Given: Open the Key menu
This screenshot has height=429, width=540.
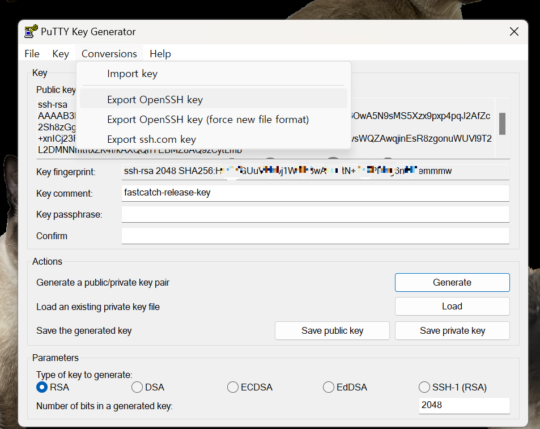Looking at the screenshot, I should (61, 54).
